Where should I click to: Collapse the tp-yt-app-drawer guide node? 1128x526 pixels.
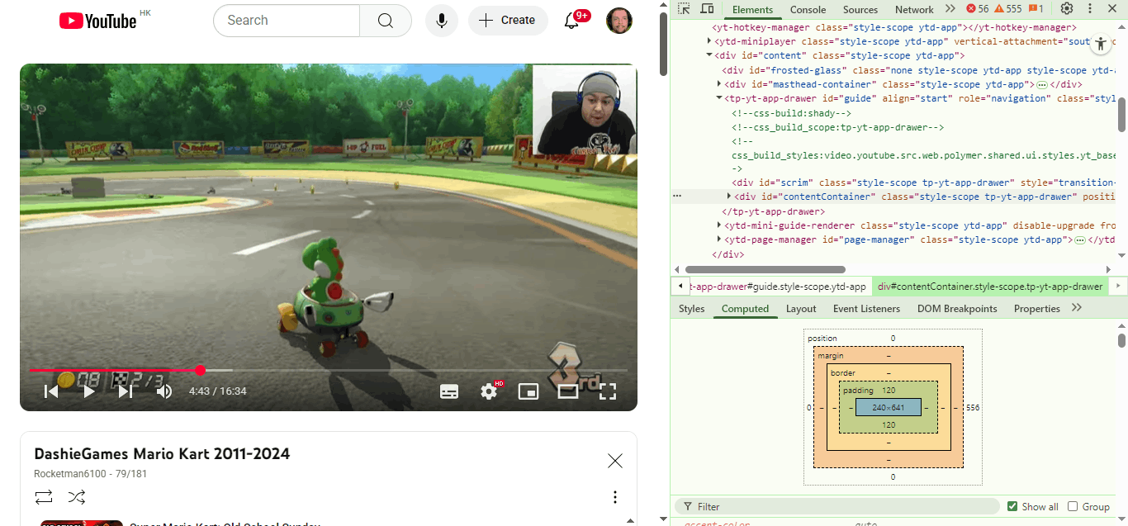719,98
